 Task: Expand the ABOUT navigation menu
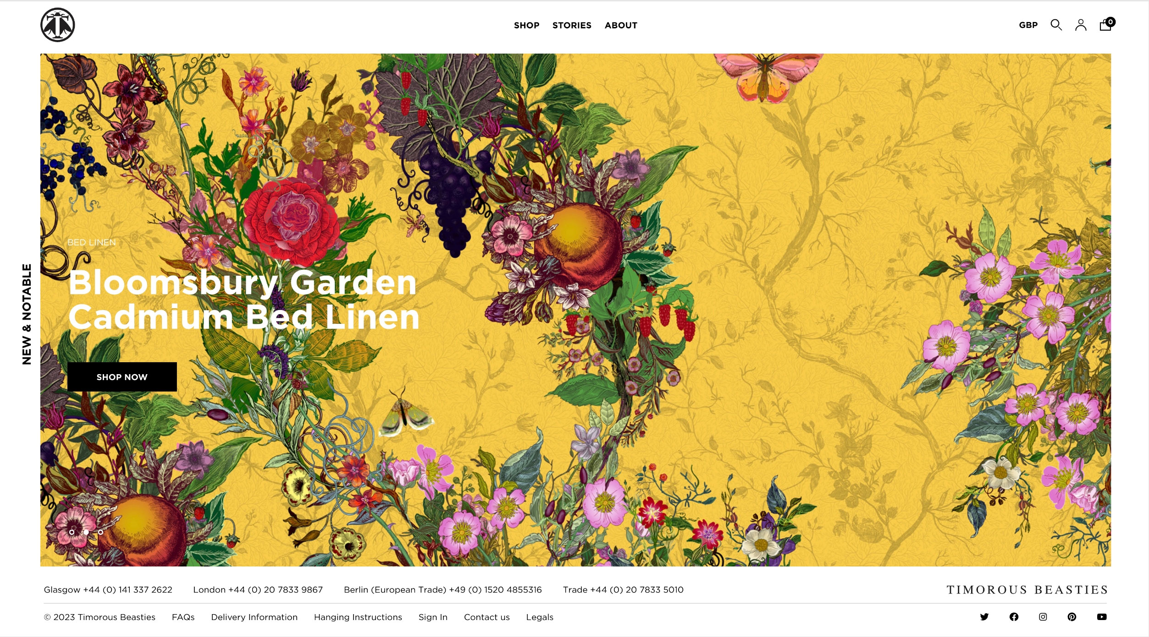tap(621, 25)
